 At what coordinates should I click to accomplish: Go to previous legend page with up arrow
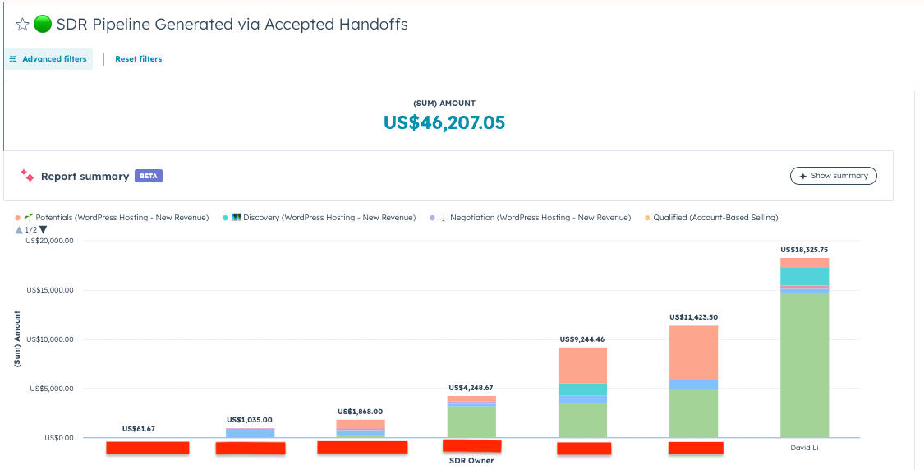click(19, 230)
